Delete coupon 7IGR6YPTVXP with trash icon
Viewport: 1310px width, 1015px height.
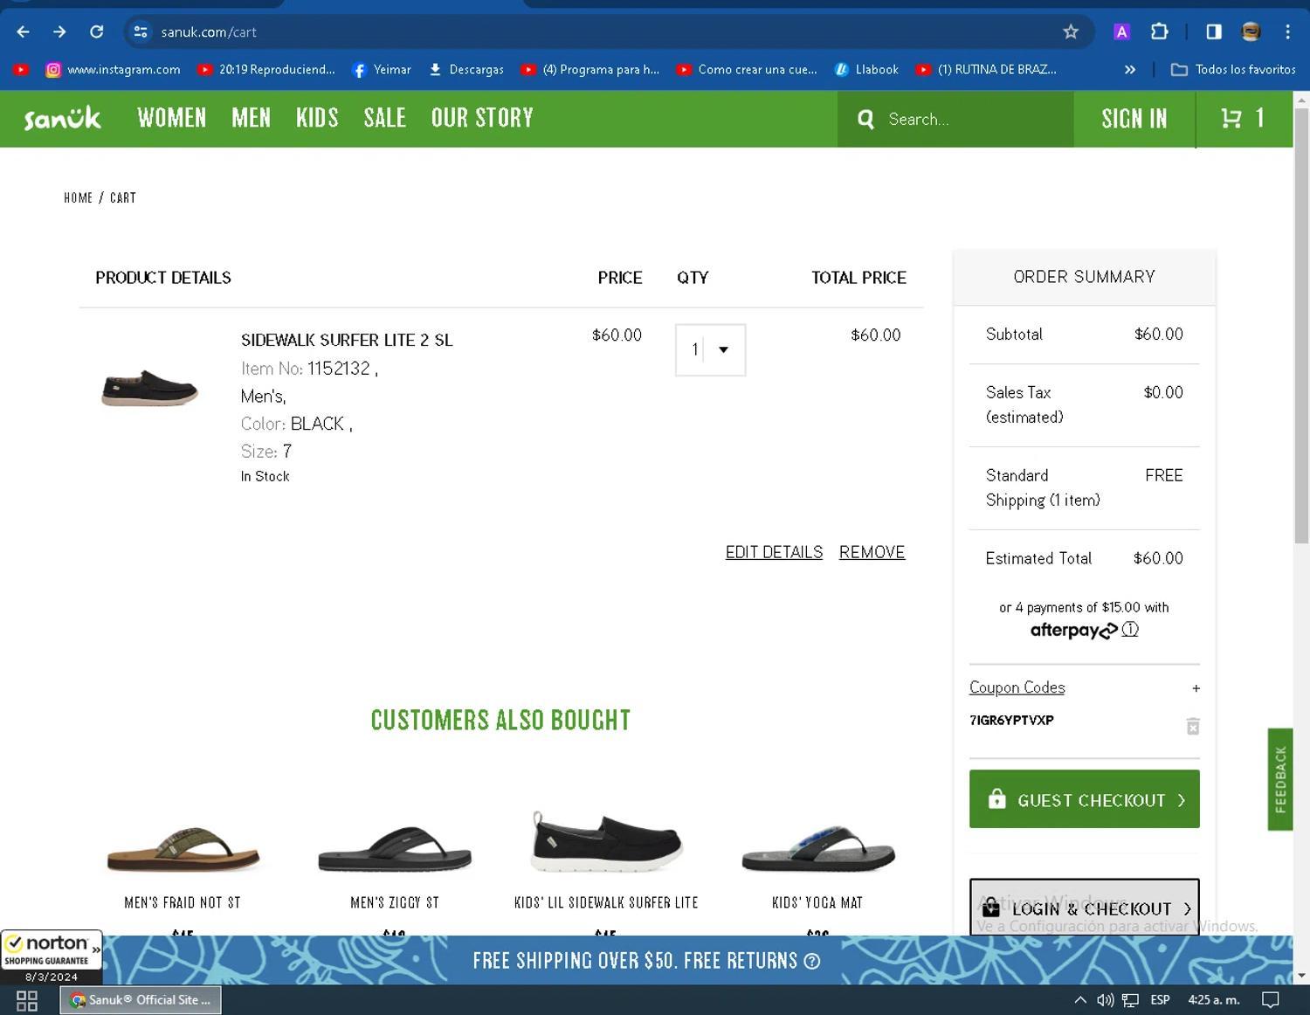click(1193, 726)
